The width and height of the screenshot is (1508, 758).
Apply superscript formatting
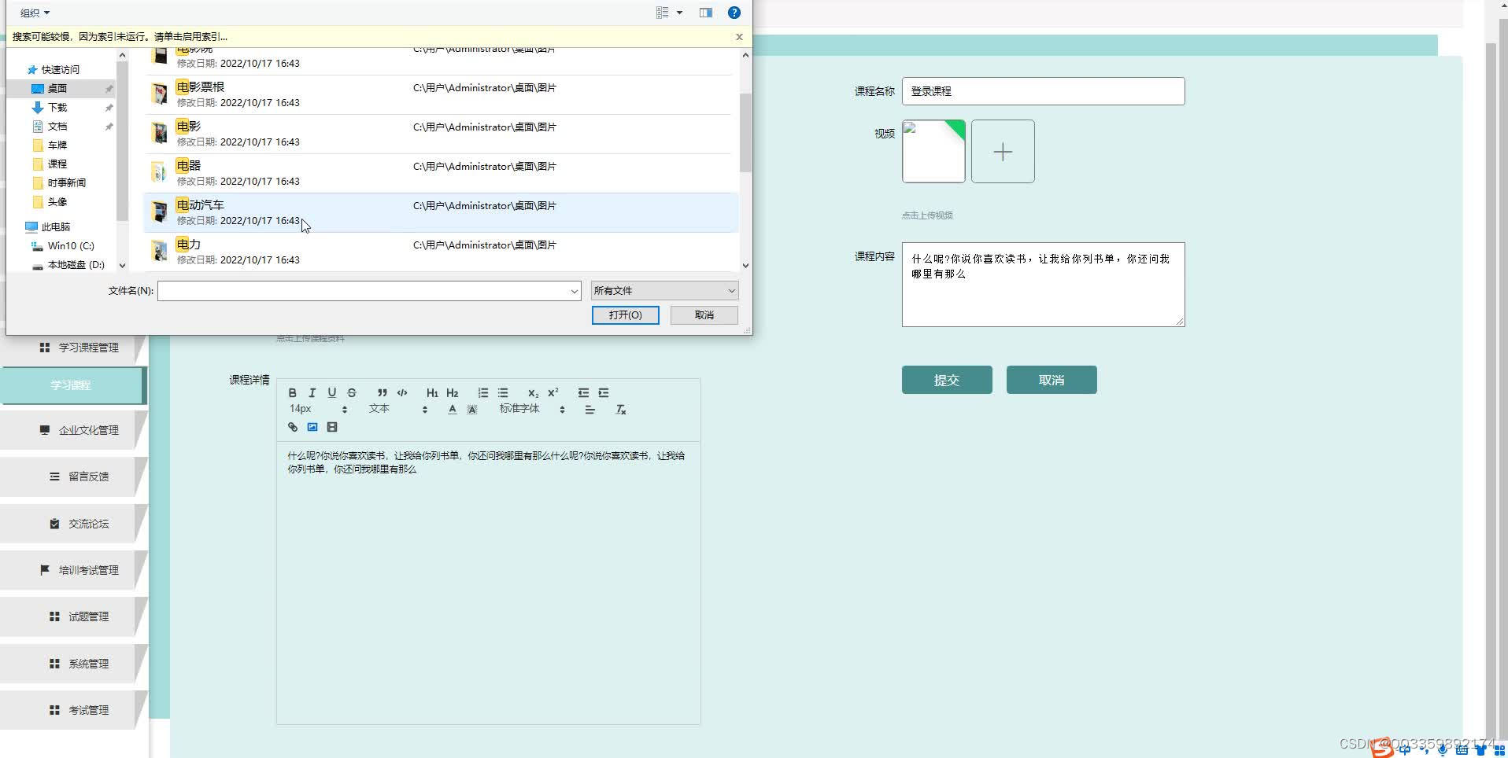553,392
